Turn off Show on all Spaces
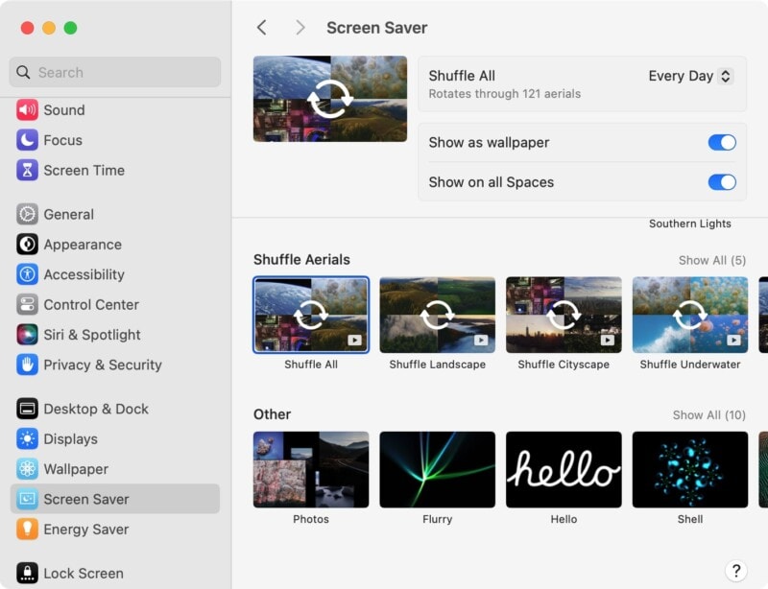Image resolution: width=768 pixels, height=589 pixels. coord(722,182)
